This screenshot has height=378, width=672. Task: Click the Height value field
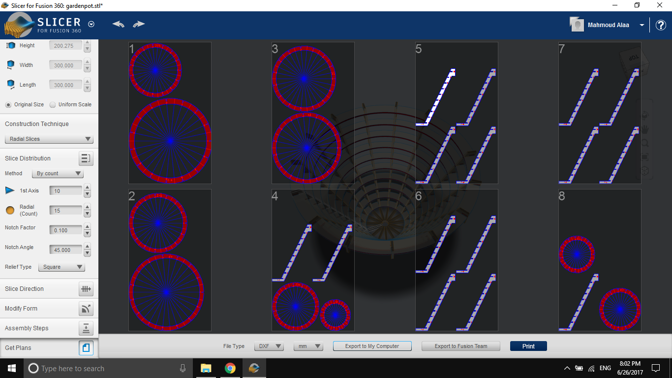[66, 46]
